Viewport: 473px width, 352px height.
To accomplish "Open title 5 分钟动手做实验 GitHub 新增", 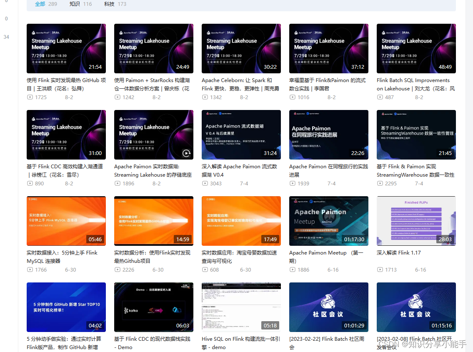I will [x=64, y=343].
